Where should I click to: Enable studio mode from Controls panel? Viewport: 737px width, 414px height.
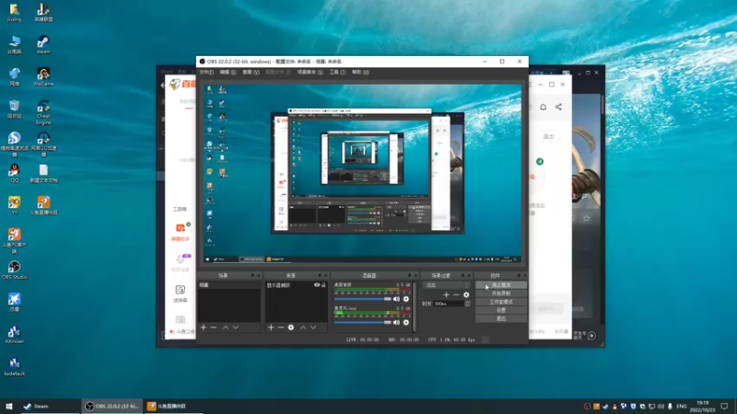pyautogui.click(x=501, y=302)
